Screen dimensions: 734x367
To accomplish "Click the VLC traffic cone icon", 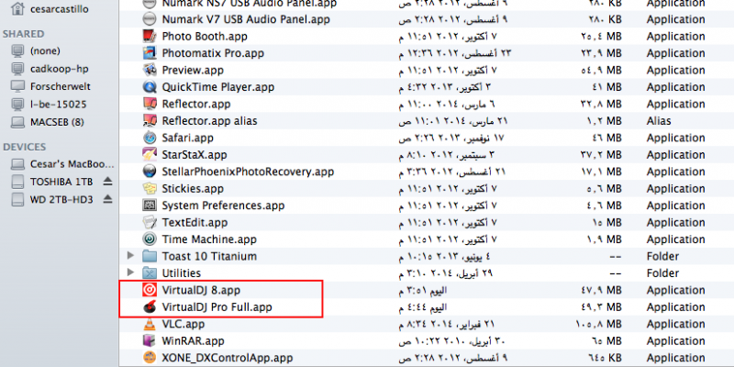I will 149,324.
